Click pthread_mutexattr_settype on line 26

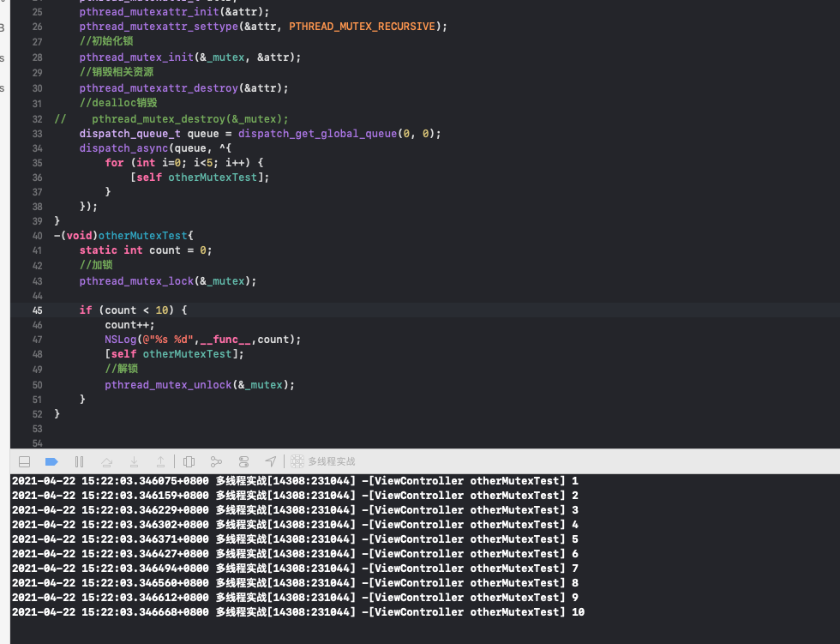[159, 27]
